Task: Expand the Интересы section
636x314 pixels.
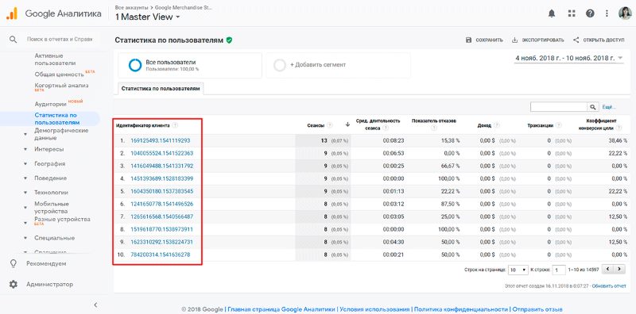Action: pyautogui.click(x=25, y=149)
